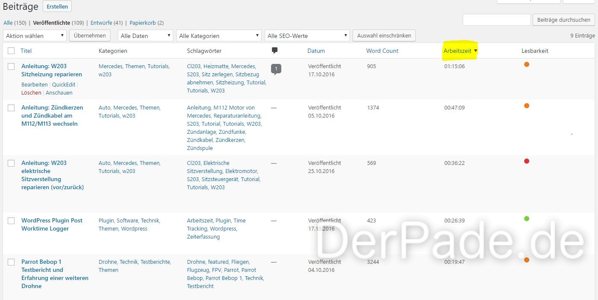The image size is (598, 300).
Task: Show the Papierkorb posts view
Action: click(143, 23)
